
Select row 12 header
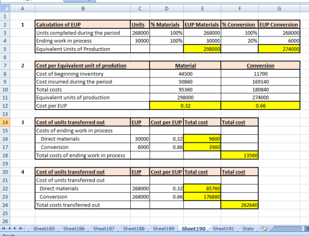pos(5,106)
